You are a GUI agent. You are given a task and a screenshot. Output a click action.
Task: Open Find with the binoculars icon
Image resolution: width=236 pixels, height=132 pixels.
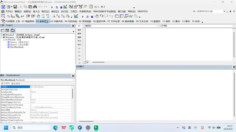(x=35, y=7)
